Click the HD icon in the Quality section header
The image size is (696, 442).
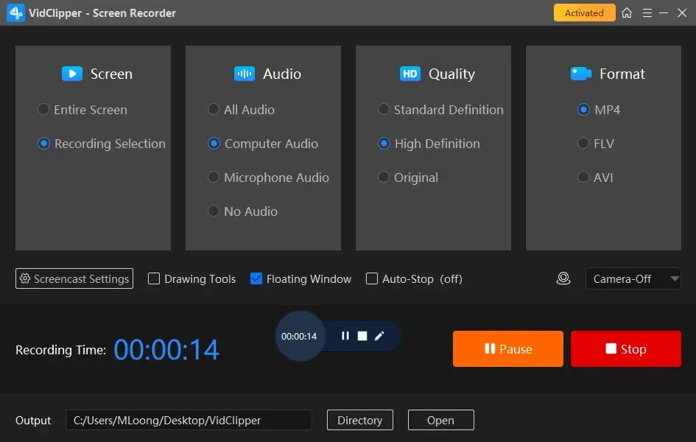coord(410,74)
